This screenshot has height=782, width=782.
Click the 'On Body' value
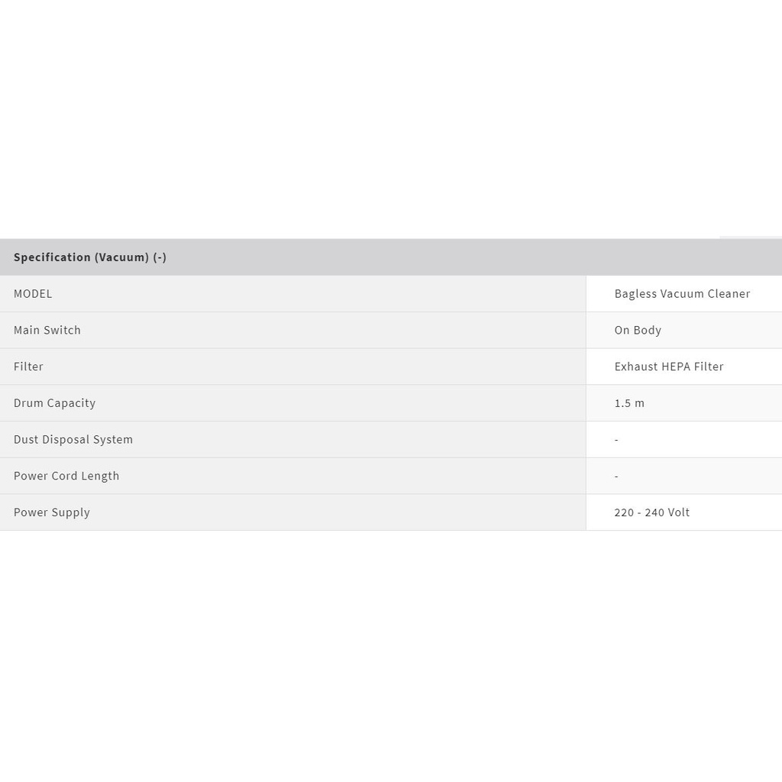point(638,330)
